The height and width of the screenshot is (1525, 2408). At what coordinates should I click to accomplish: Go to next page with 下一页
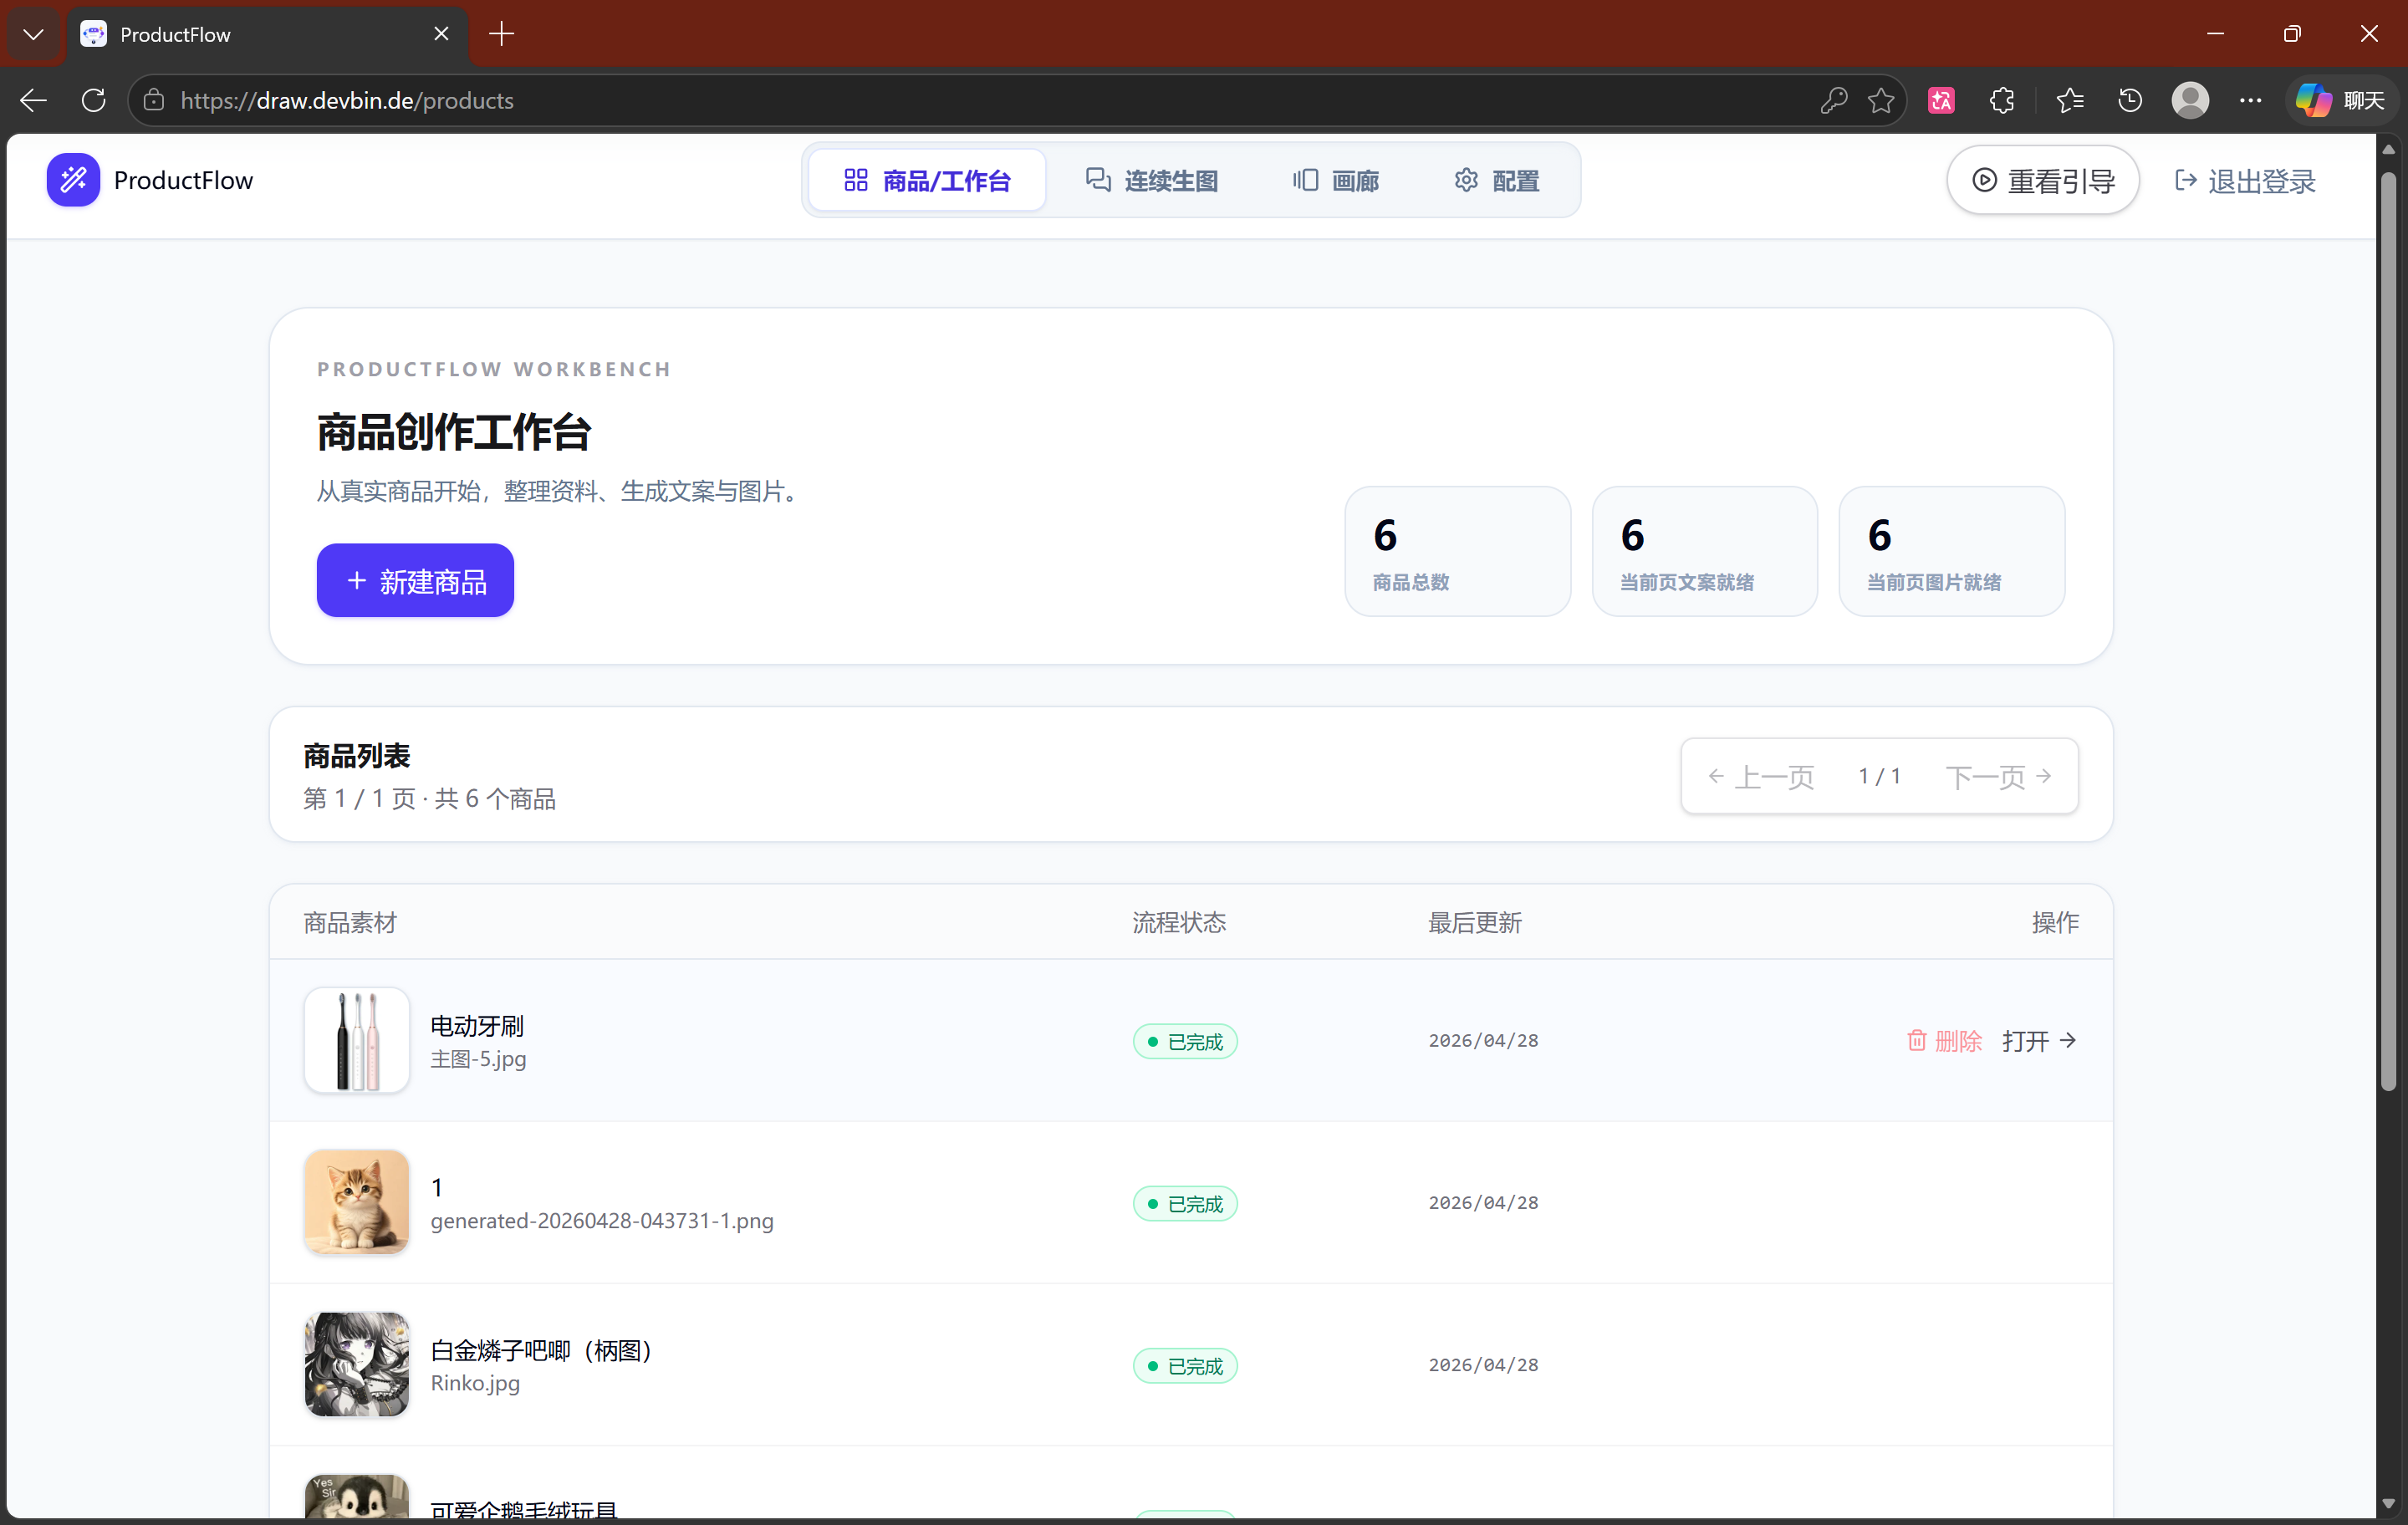[1999, 777]
